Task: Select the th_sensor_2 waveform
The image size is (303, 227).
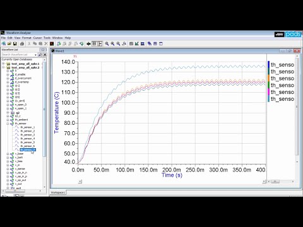Action: (x=28, y=131)
